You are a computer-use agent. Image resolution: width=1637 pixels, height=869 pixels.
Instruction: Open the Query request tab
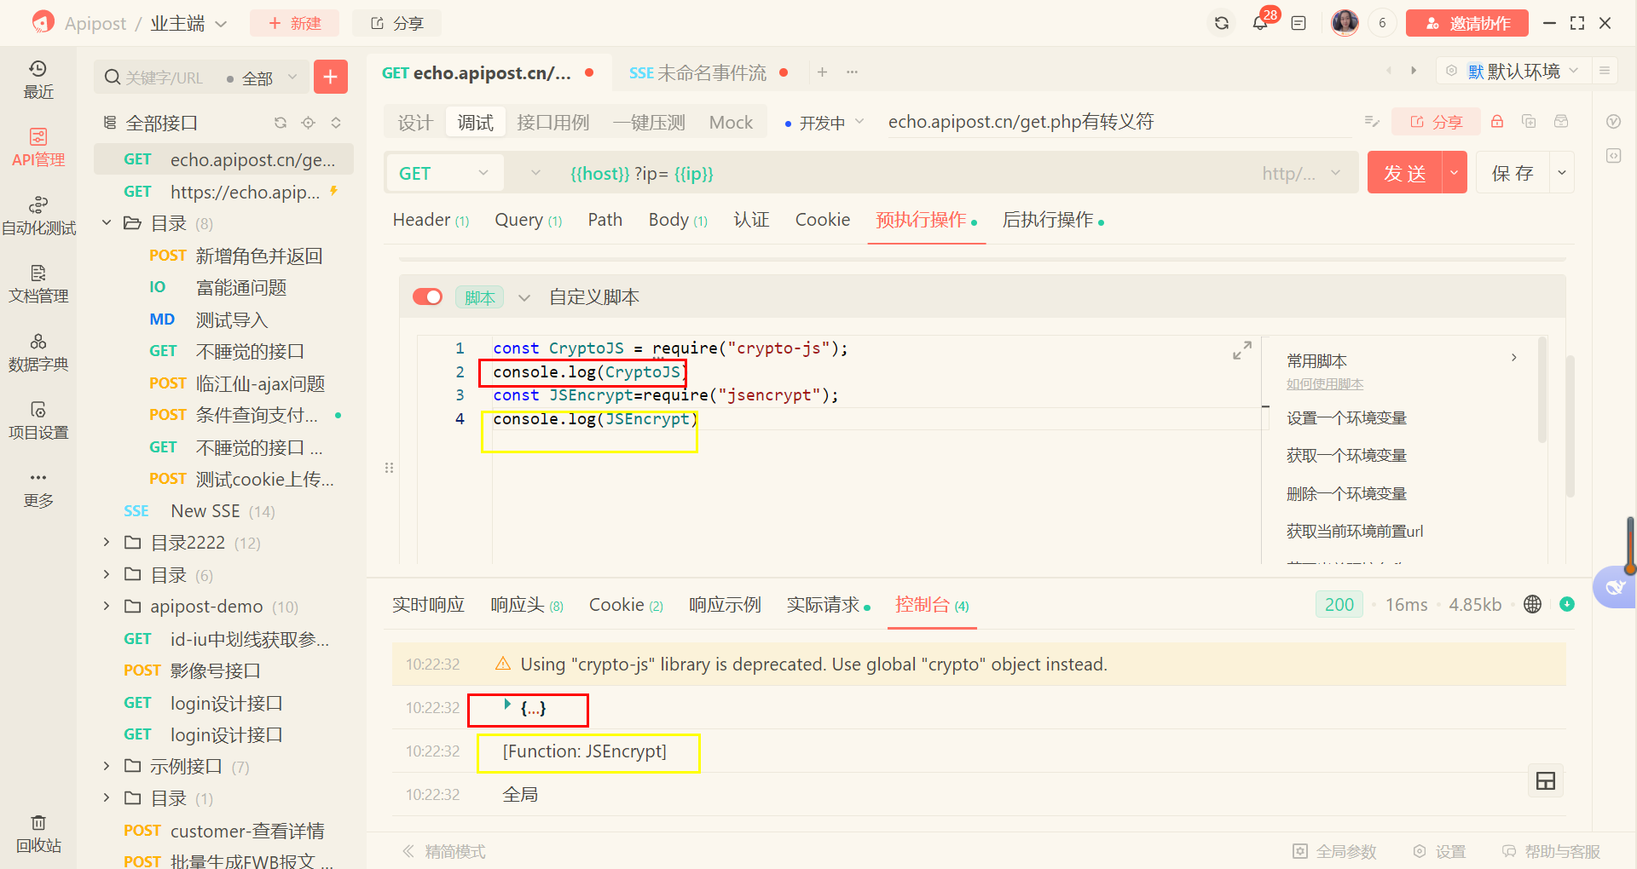coord(528,220)
